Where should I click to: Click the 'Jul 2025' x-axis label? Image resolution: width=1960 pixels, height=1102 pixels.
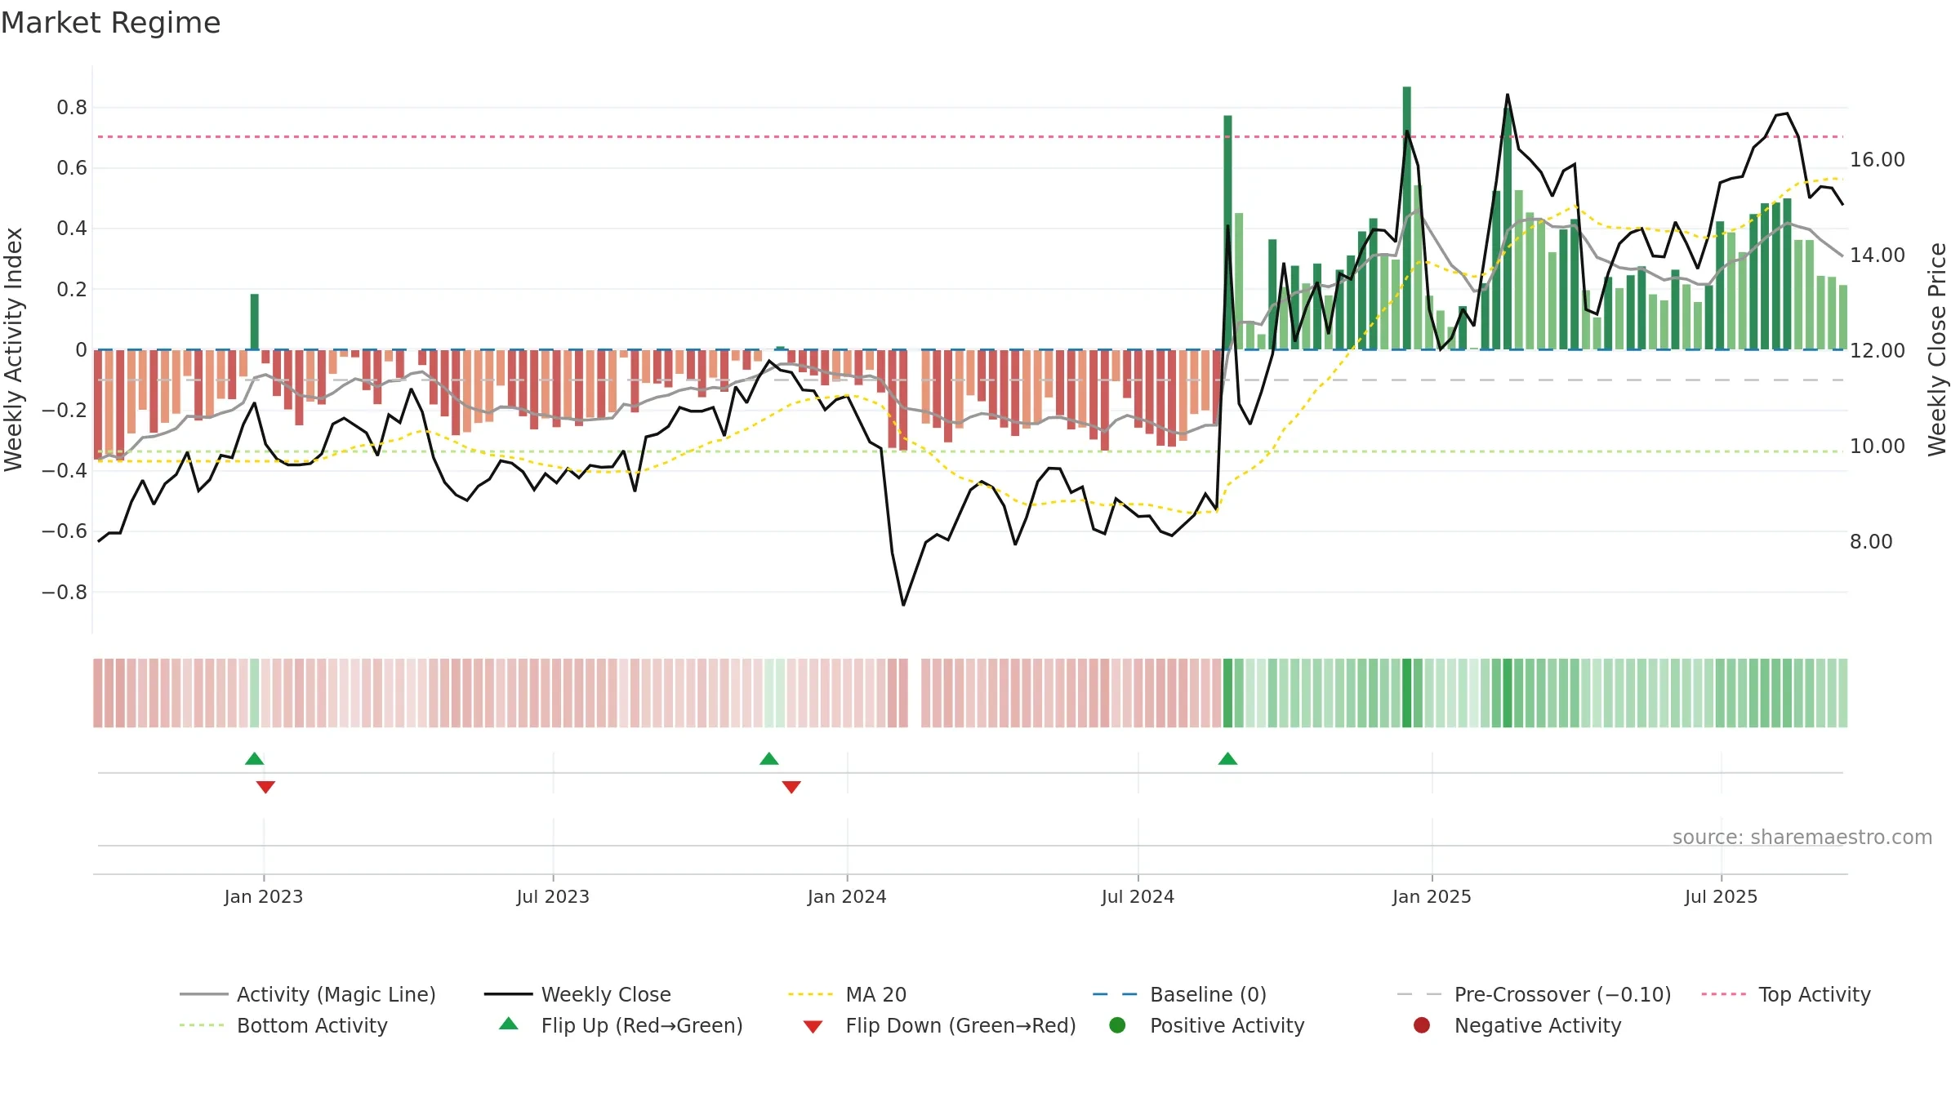click(x=1721, y=897)
